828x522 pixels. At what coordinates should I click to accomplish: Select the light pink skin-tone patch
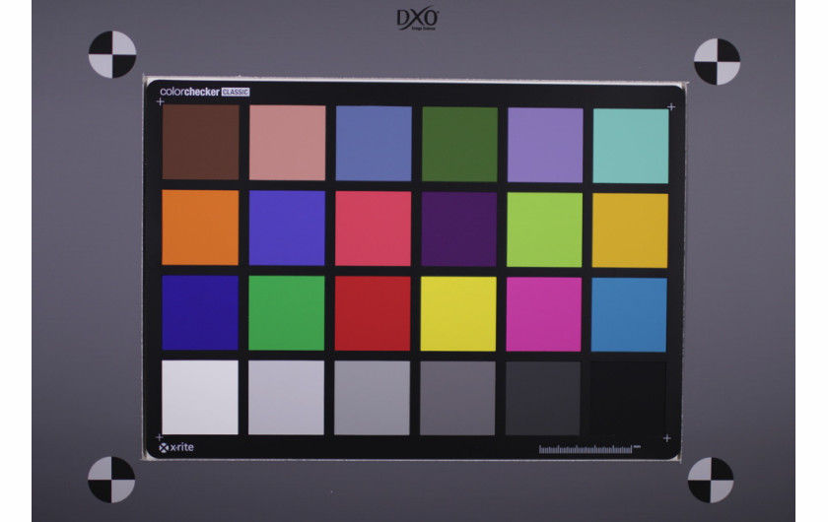click(x=287, y=143)
